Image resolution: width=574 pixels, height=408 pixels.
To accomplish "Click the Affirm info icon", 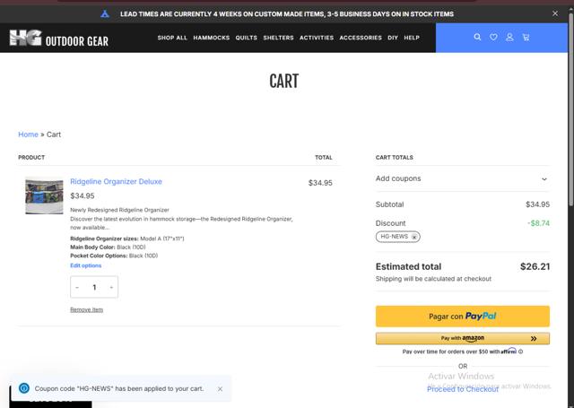I will [520, 352].
